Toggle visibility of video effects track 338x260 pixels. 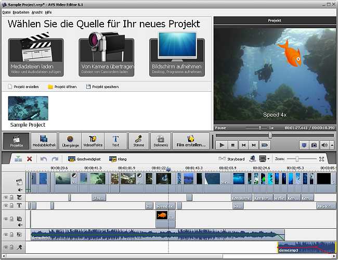pyautogui.click(x=6, y=197)
